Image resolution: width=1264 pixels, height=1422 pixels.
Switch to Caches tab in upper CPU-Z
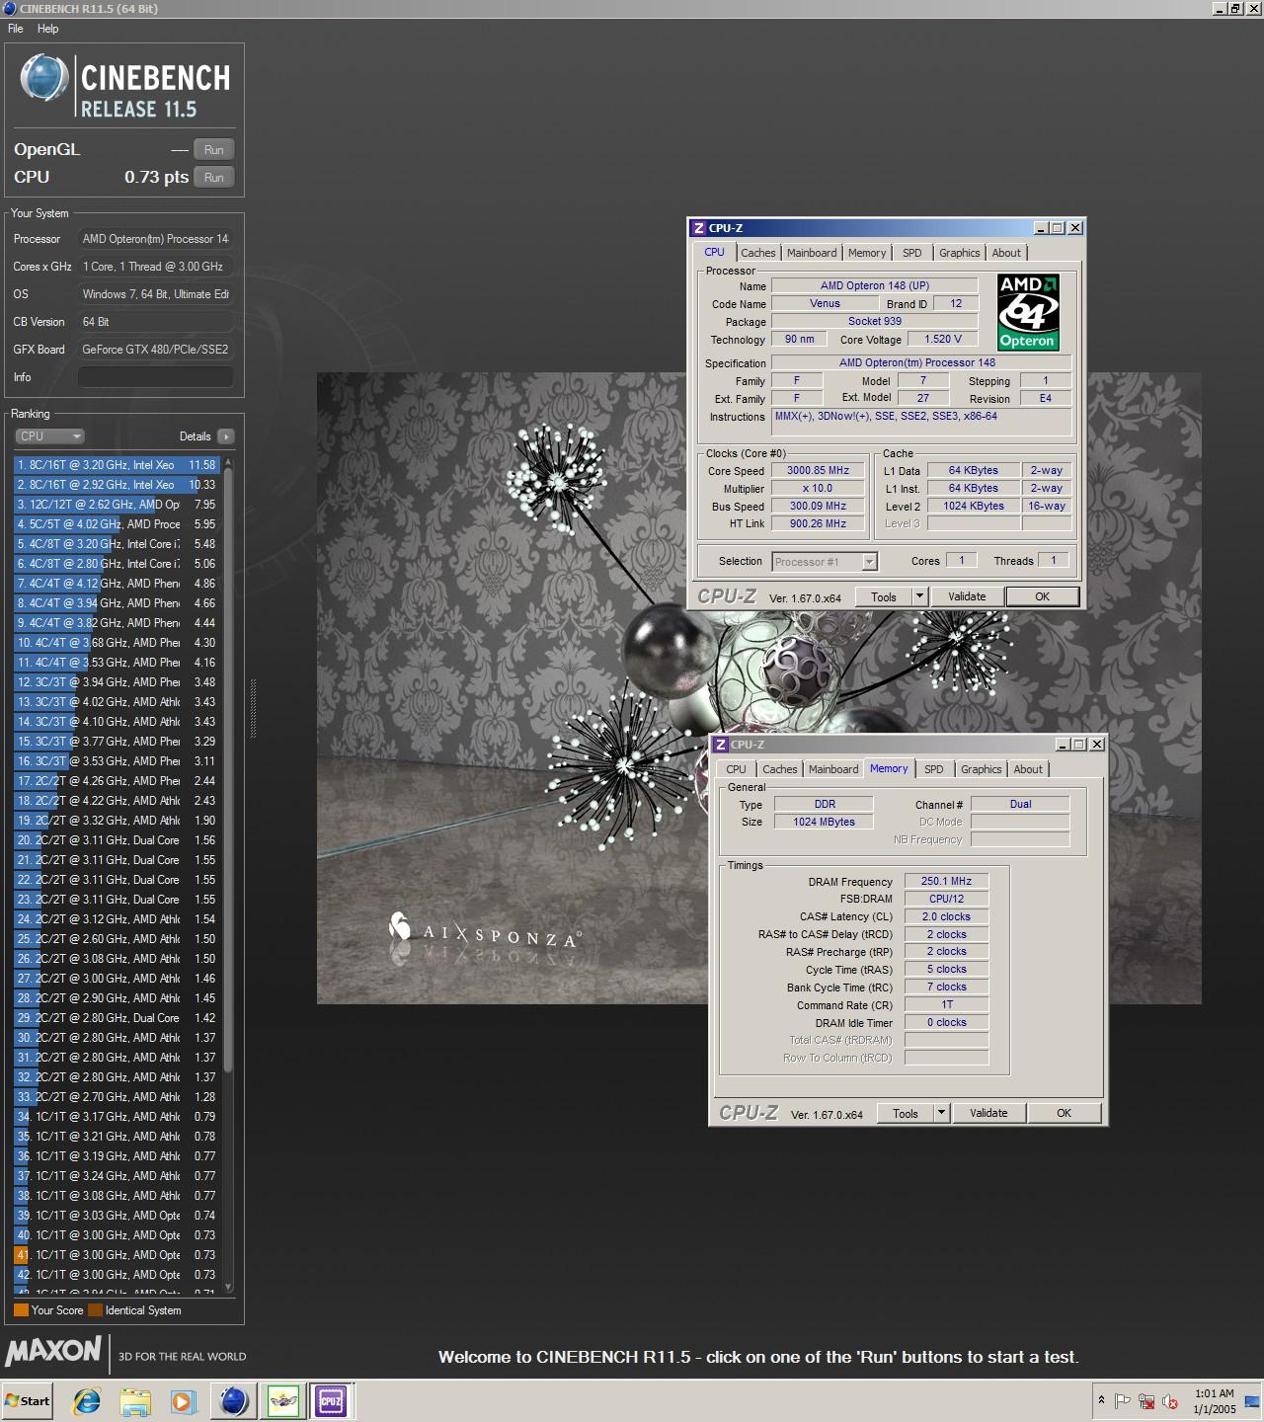758,253
